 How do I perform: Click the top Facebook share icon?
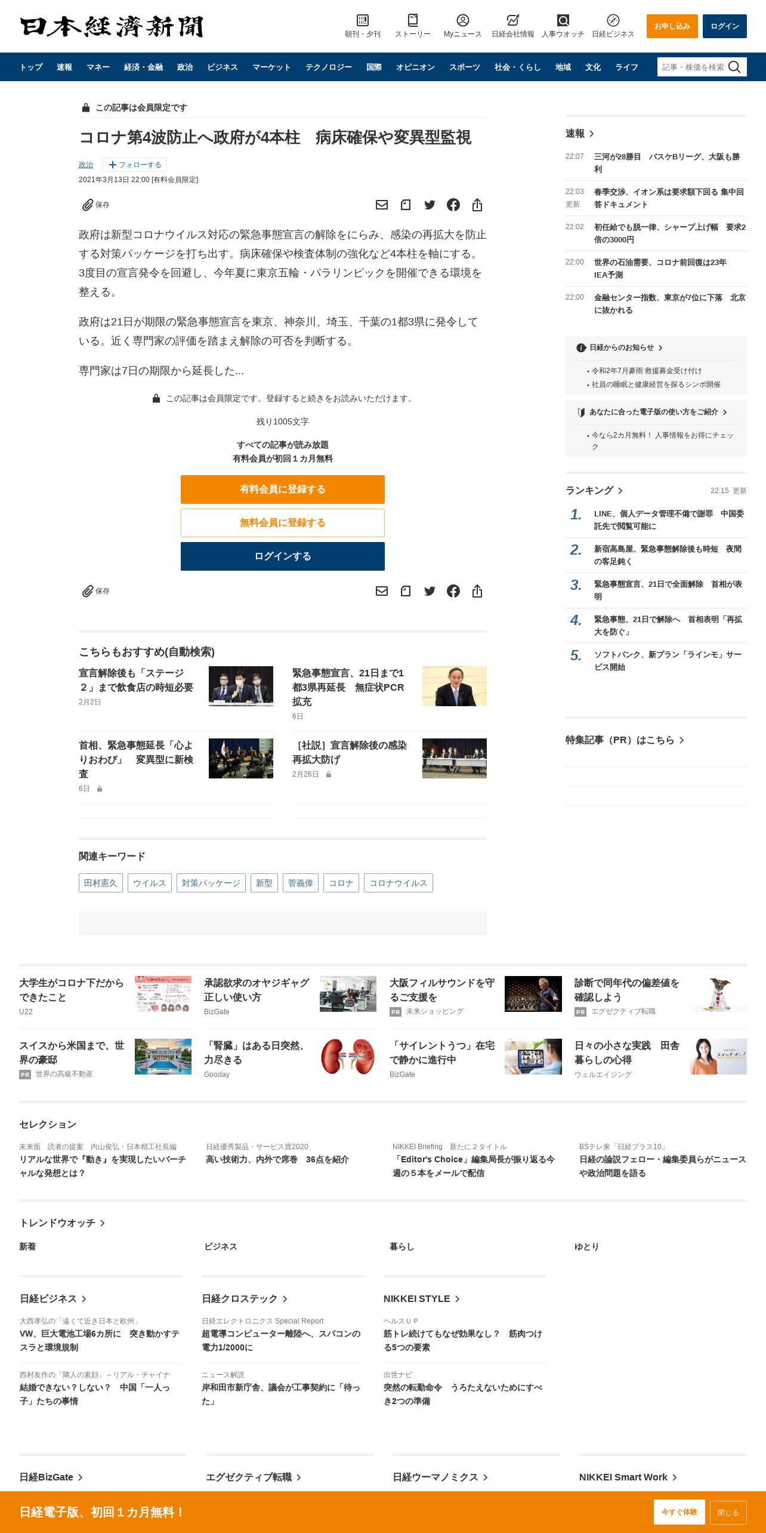pos(453,205)
